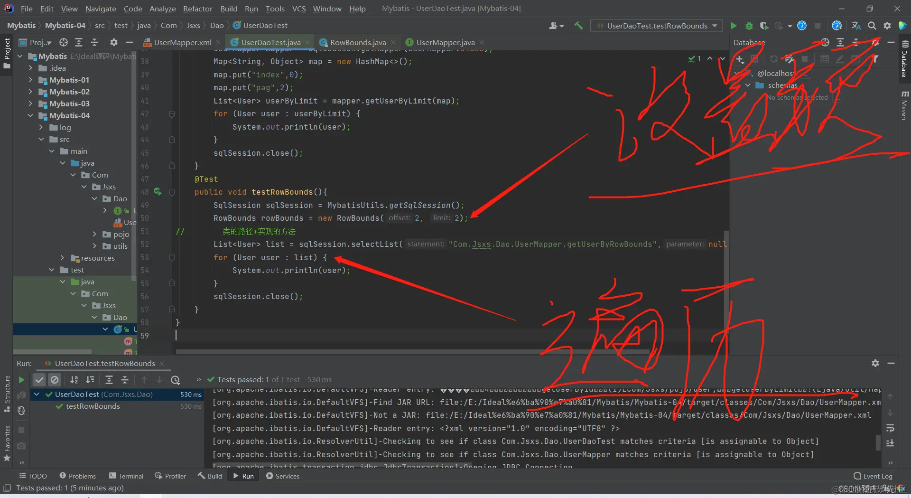911x498 pixels.
Task: Select opened file locate icon in Project panel
Action: point(64,42)
